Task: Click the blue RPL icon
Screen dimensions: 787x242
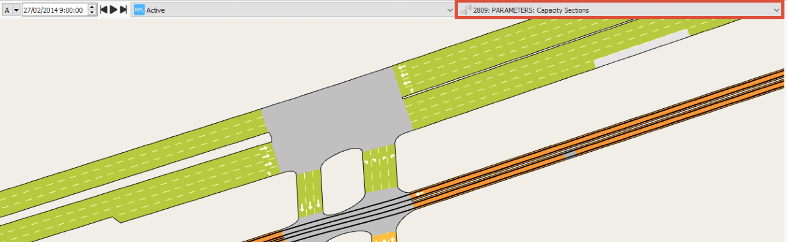Action: coord(139,10)
